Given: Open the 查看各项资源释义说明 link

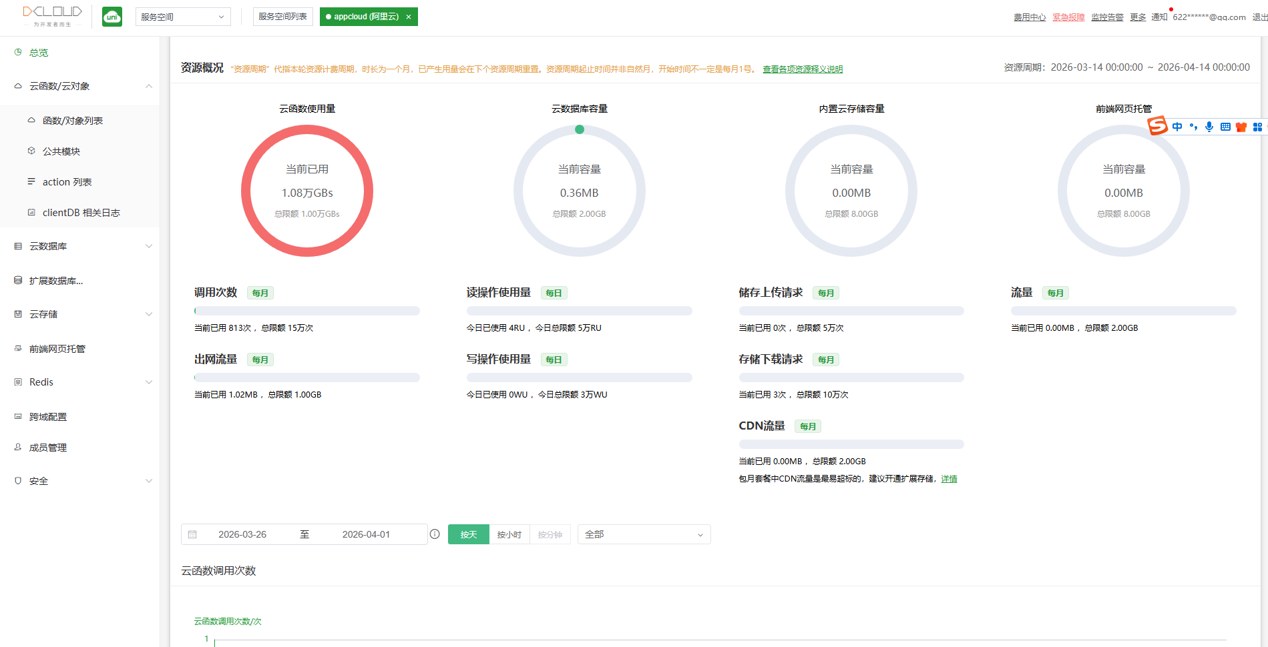Looking at the screenshot, I should [803, 69].
